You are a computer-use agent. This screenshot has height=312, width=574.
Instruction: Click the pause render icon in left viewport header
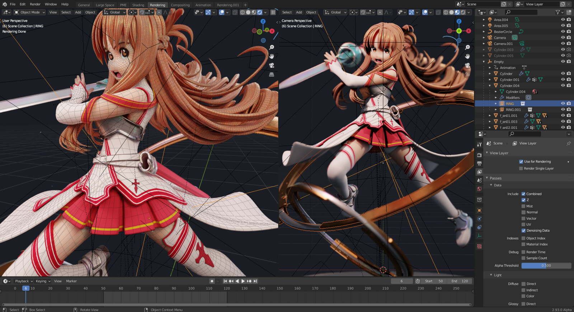(273, 12)
